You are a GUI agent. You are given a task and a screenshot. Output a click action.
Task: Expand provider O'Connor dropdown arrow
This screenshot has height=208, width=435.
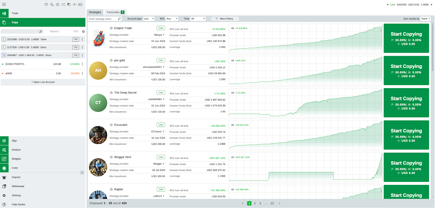point(163,132)
